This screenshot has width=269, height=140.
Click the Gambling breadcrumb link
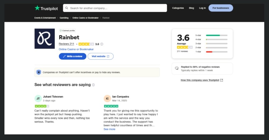pyautogui.click(x=64, y=18)
